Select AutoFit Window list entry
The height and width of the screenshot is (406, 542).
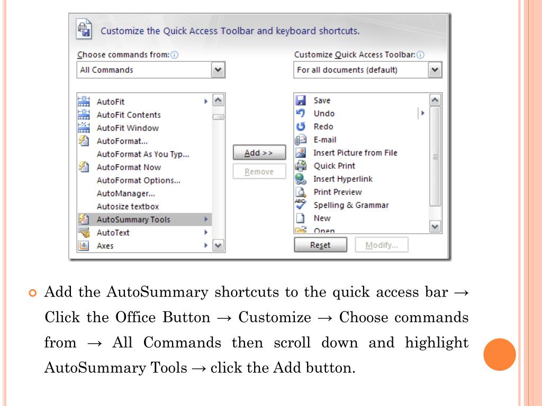[144, 128]
